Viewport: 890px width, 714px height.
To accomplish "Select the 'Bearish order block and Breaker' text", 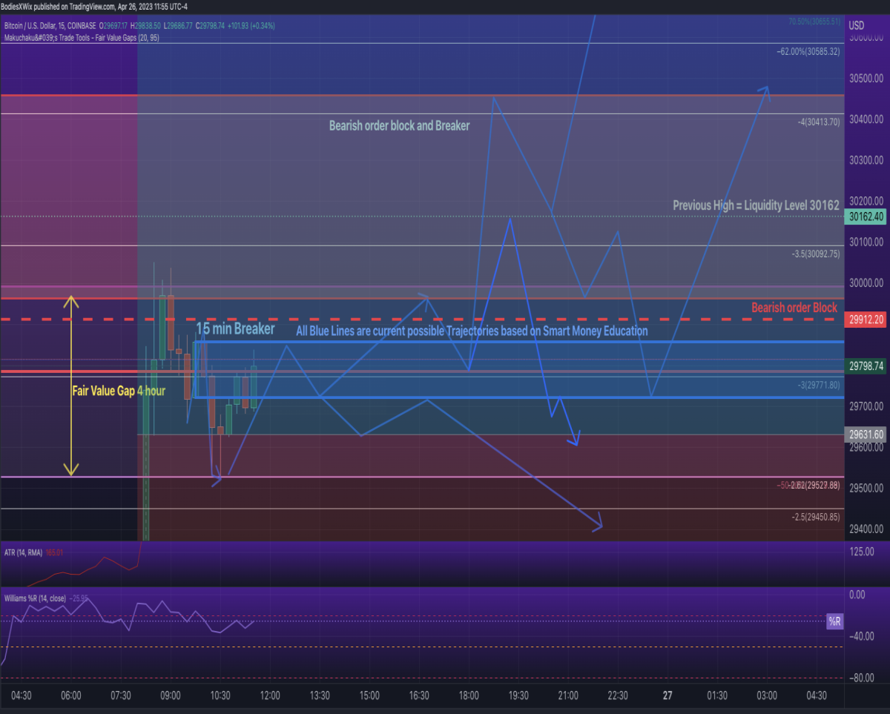I will [399, 126].
